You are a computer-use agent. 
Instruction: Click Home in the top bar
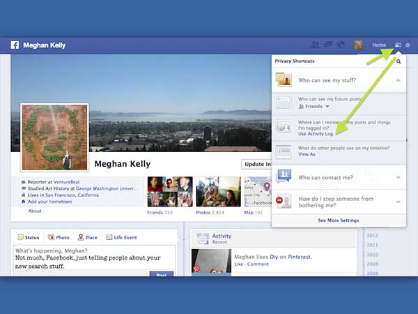[x=379, y=45]
